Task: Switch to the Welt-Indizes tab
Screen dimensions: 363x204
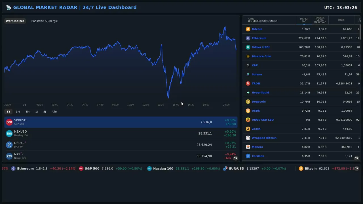Action: point(15,21)
